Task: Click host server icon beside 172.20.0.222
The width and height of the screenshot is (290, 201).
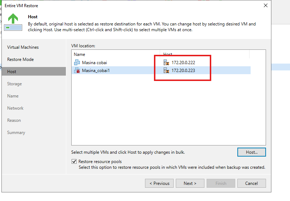Action: [x=166, y=62]
